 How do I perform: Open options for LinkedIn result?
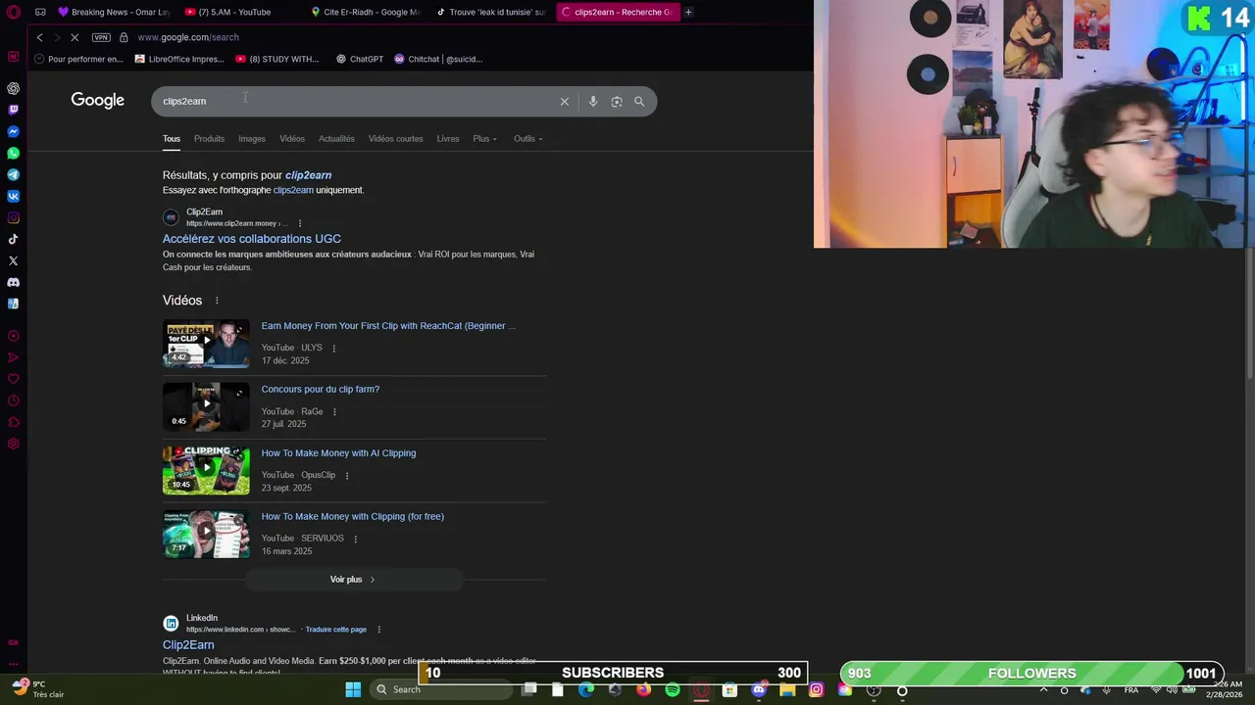click(378, 630)
